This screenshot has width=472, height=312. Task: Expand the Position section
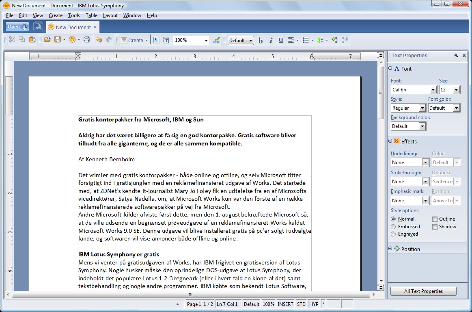[390, 249]
